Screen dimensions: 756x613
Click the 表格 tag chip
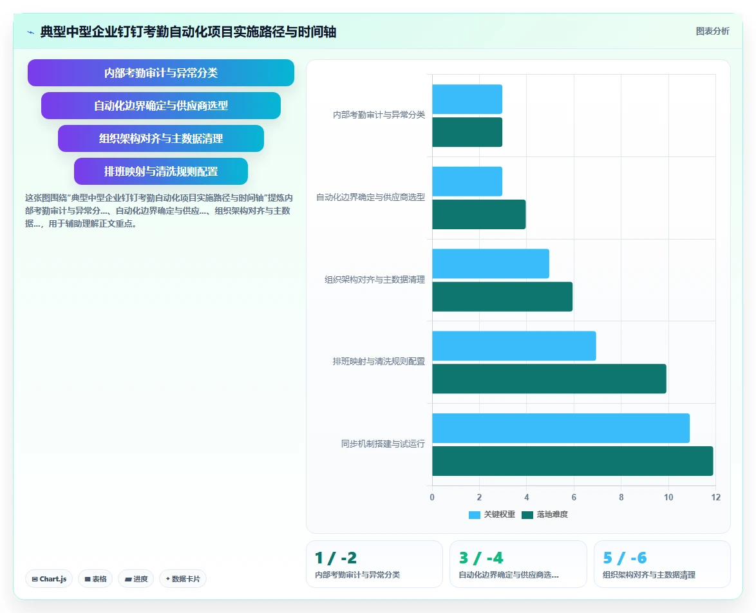[95, 579]
